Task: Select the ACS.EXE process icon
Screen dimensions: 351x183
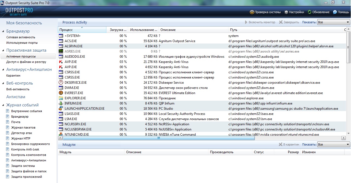Action: point(61,41)
